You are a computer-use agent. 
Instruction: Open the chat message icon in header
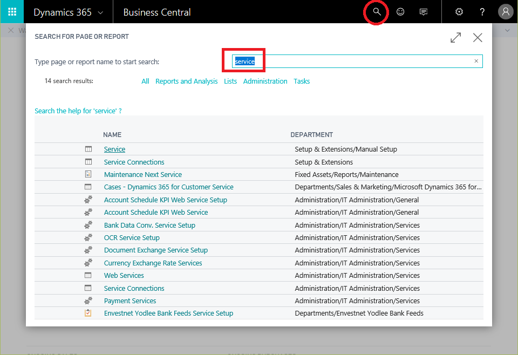(423, 12)
